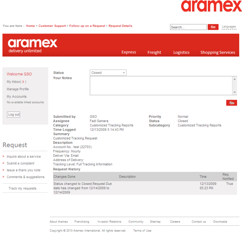Click the Welcome GSO heading
The width and height of the screenshot is (242, 235).
(x=19, y=74)
